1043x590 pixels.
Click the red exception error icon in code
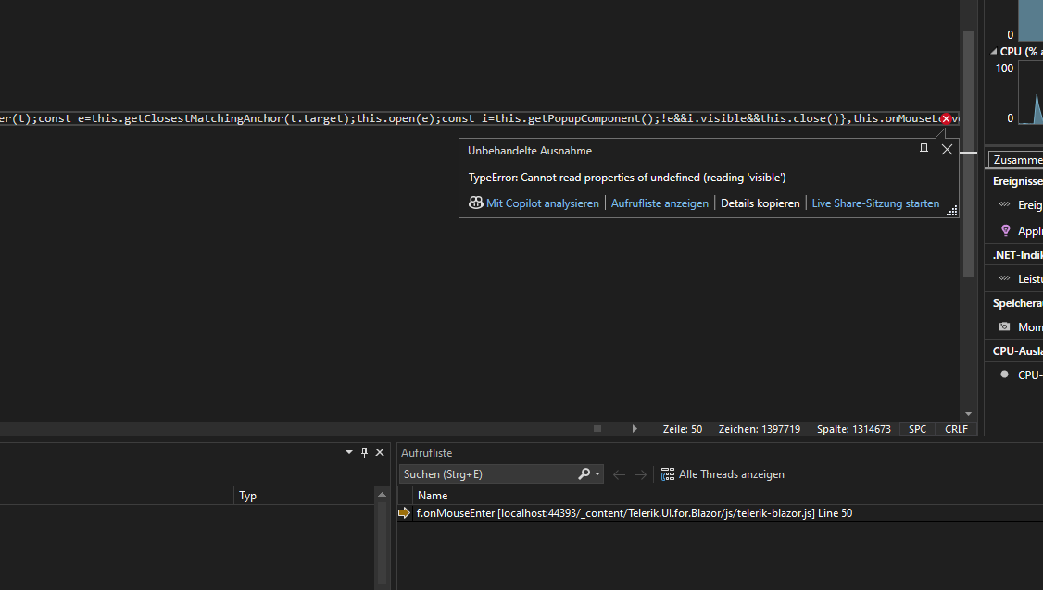click(x=946, y=118)
